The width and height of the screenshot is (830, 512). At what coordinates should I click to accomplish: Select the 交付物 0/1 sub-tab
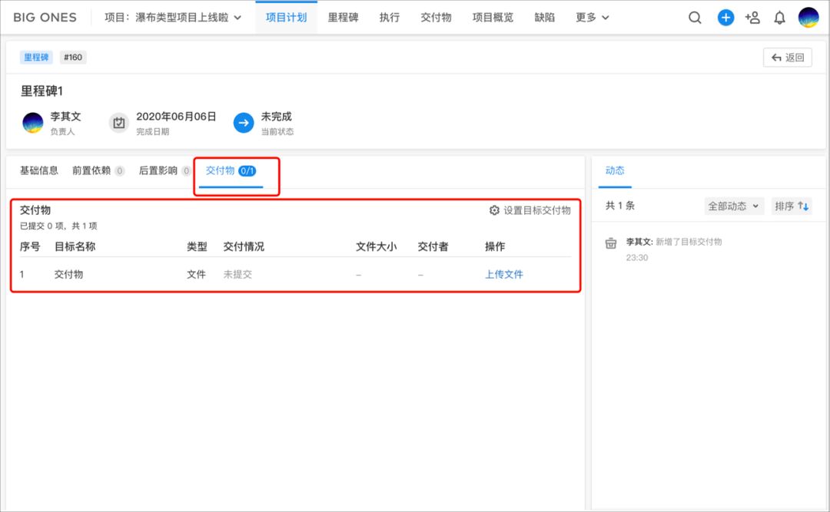(x=231, y=171)
